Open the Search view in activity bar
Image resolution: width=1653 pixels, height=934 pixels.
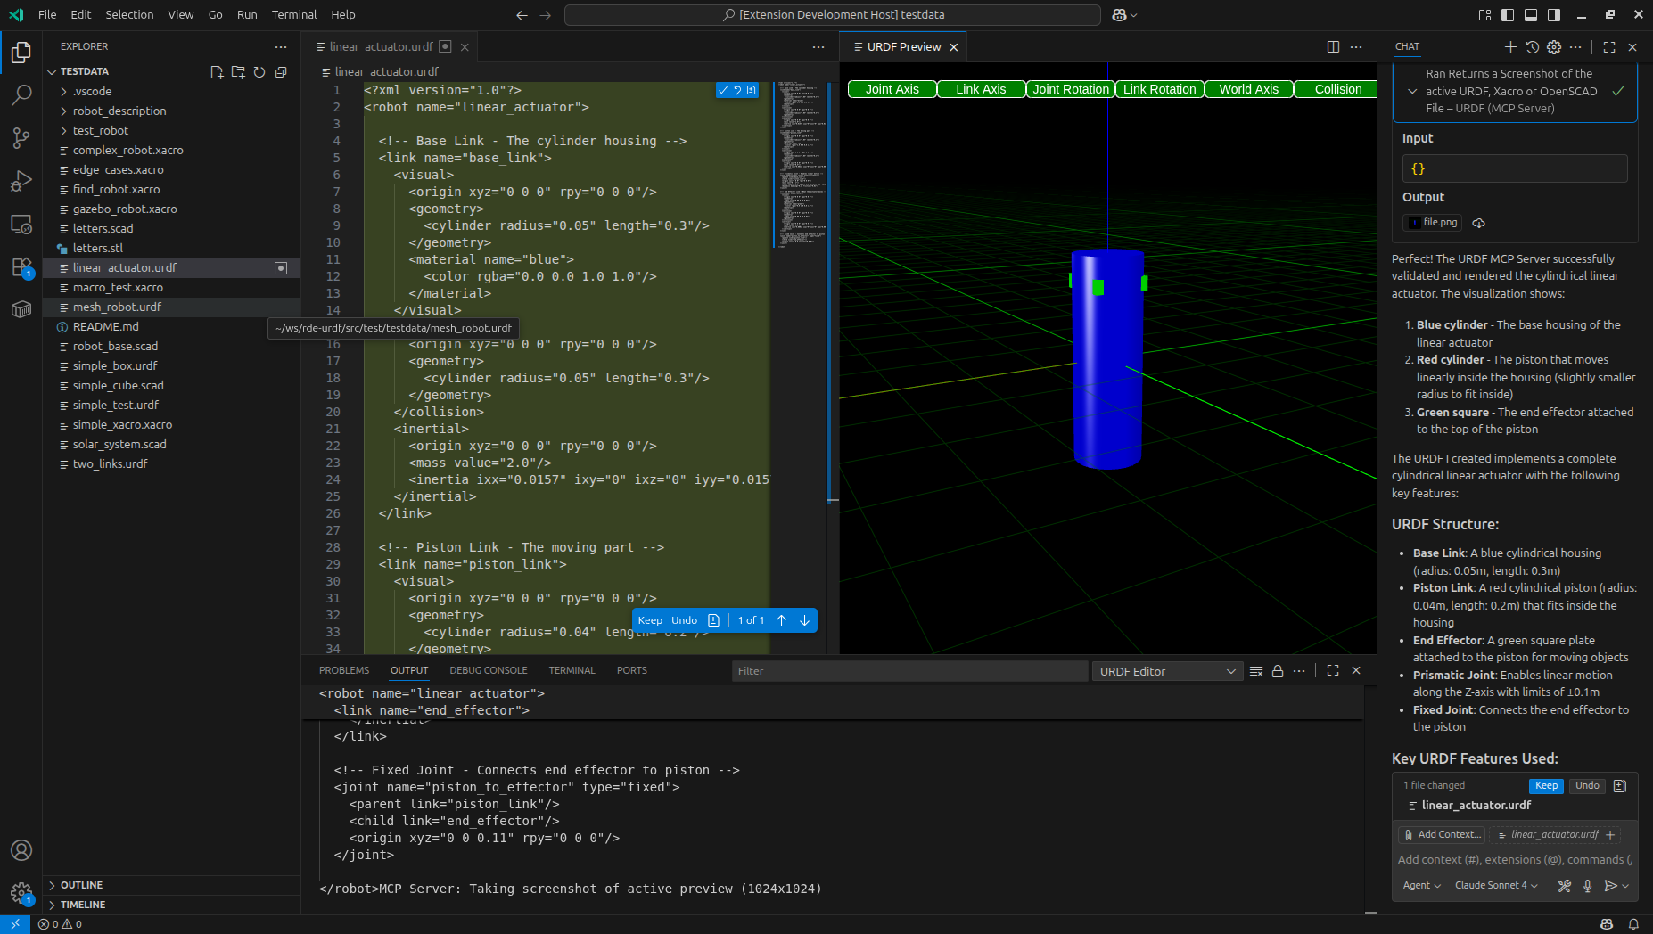pos(21,94)
